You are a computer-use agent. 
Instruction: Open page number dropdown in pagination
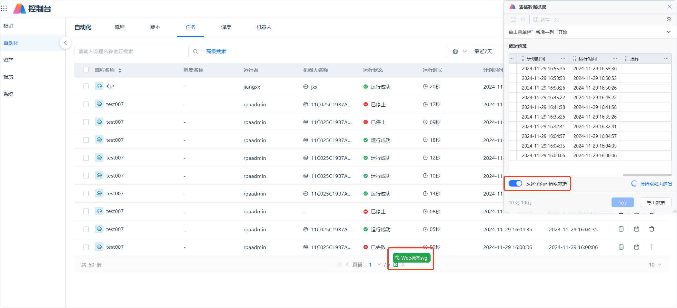click(379, 265)
